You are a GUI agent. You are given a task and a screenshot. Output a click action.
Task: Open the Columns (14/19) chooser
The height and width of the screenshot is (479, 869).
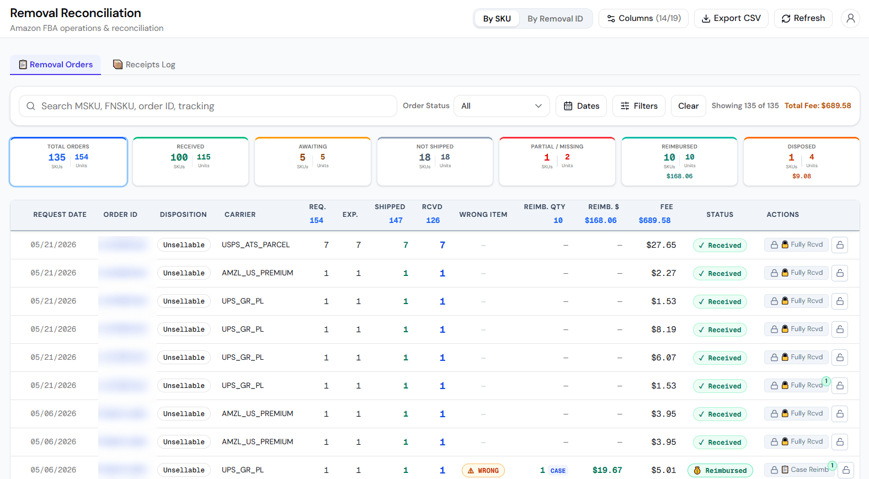coord(643,18)
